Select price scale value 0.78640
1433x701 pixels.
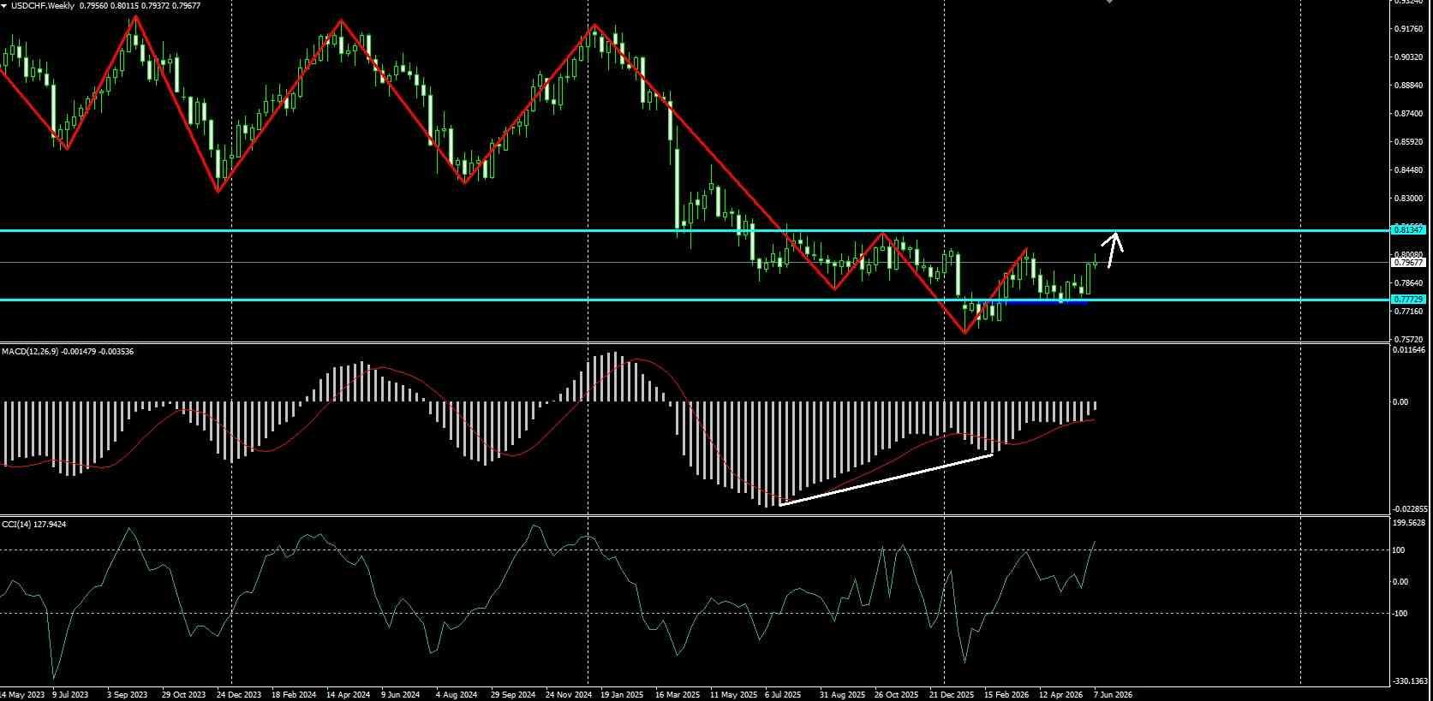pos(1409,283)
